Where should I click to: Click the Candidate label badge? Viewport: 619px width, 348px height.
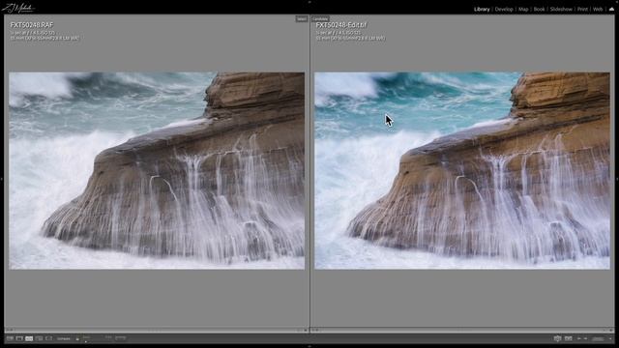pos(320,18)
